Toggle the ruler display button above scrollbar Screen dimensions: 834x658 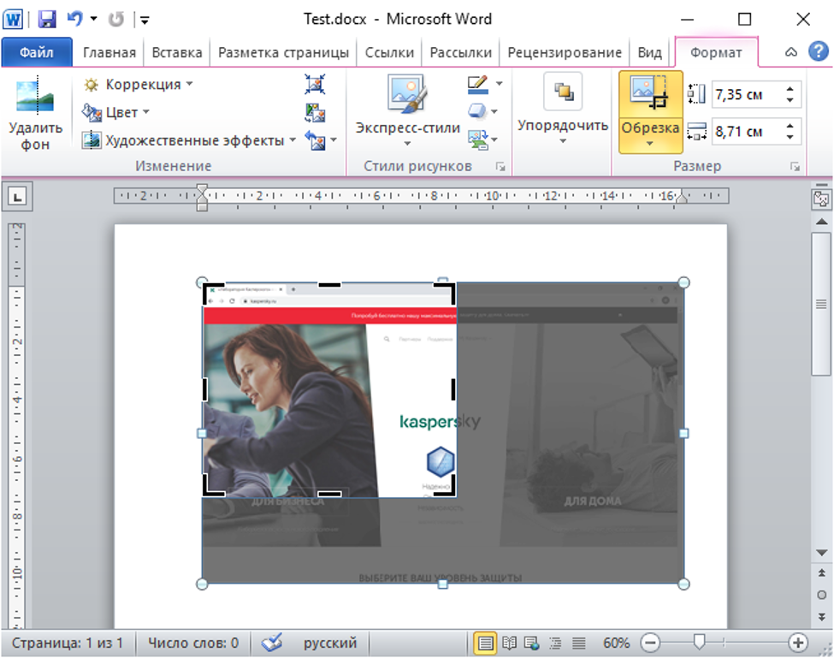[820, 199]
